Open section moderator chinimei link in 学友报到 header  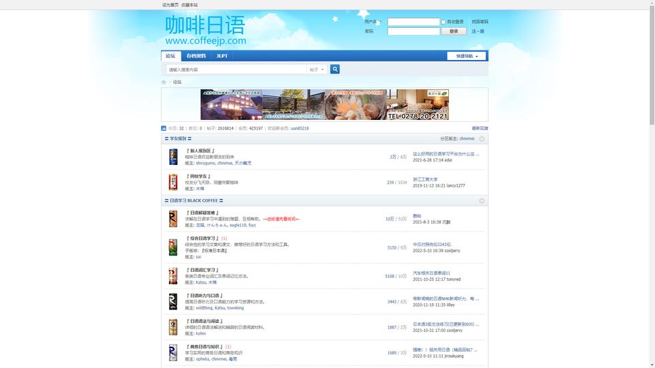tap(467, 138)
